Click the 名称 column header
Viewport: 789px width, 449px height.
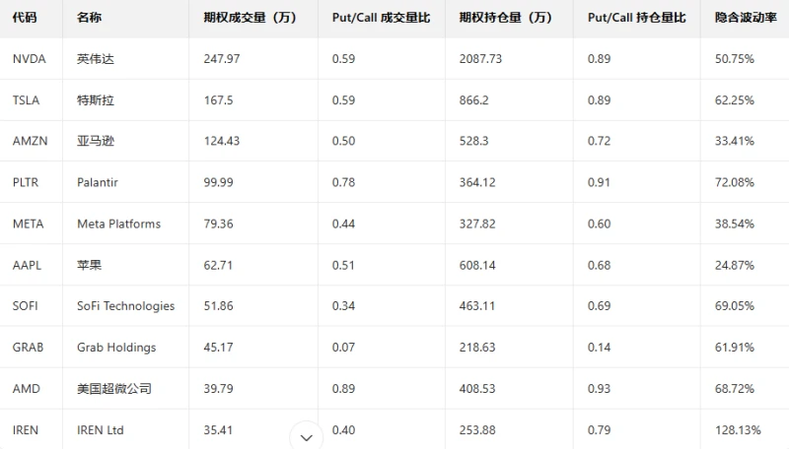[89, 18]
